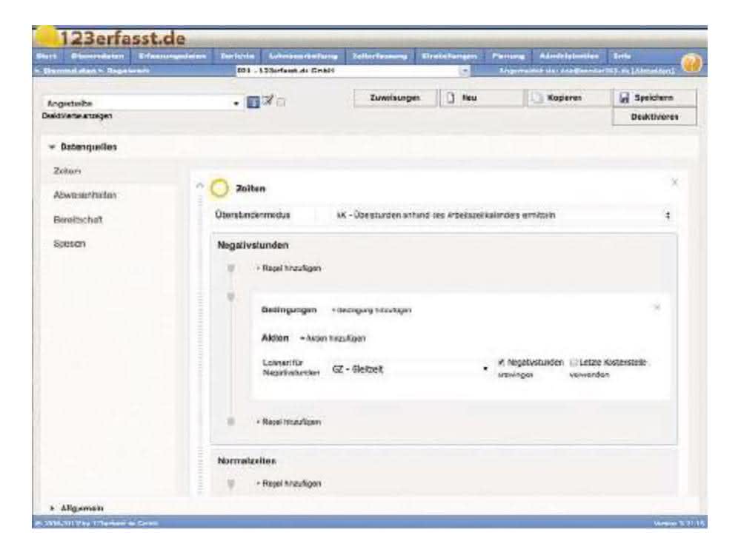Remove the Bedingungen rule using its X
This screenshot has width=741, height=555.
[657, 308]
